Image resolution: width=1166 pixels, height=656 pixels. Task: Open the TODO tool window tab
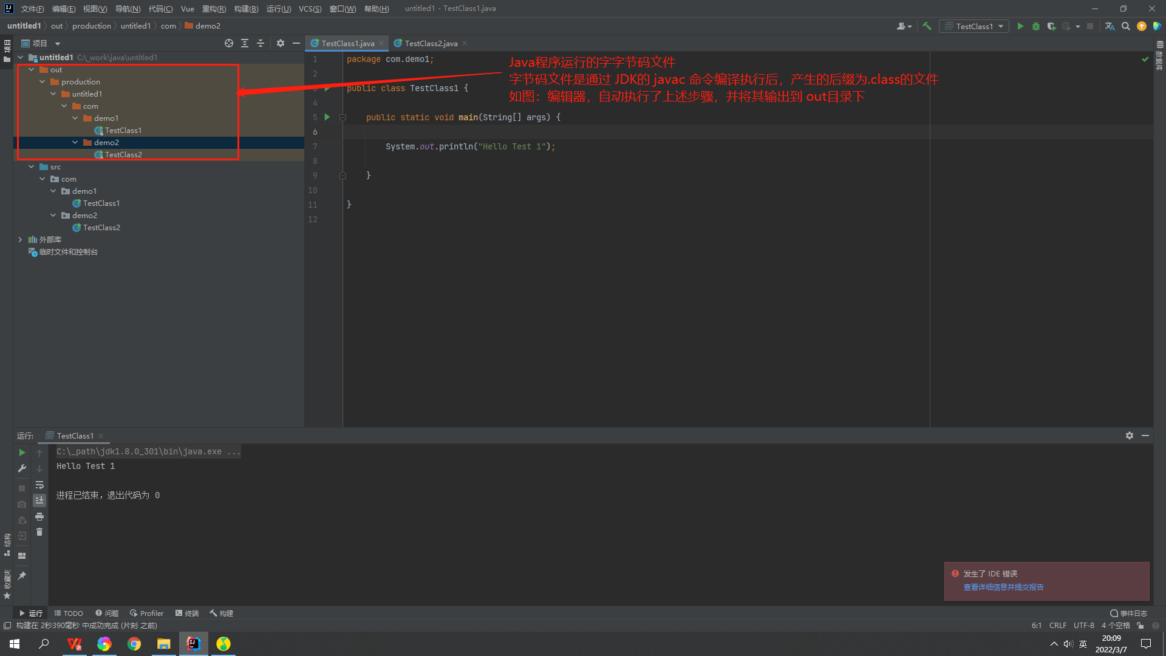(69, 613)
